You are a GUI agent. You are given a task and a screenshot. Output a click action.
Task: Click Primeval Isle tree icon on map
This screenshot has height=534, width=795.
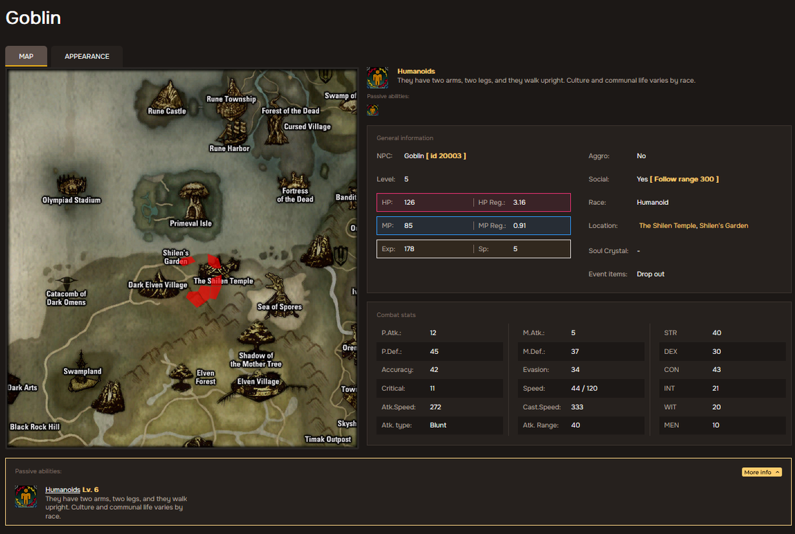[x=194, y=200]
